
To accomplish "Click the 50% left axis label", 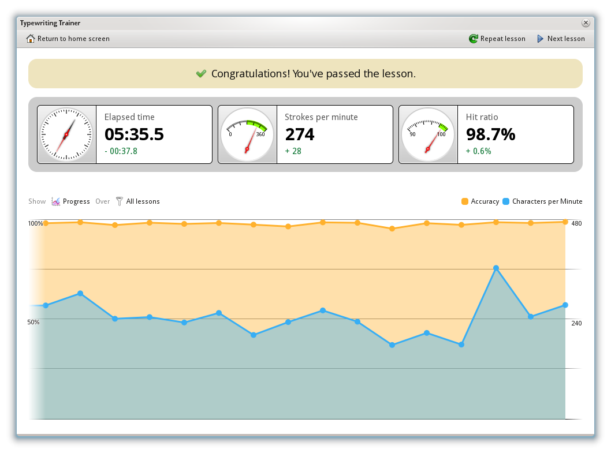I will coord(33,322).
